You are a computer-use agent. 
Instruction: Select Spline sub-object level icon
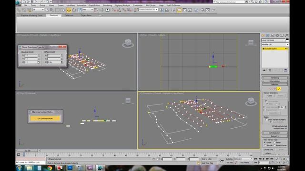(279, 89)
